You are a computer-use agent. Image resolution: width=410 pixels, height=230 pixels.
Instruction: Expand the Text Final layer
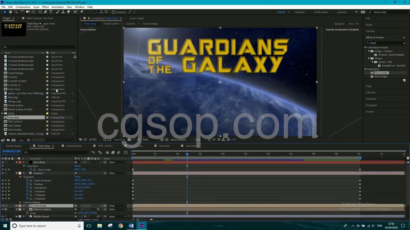pyautogui.click(x=17, y=206)
